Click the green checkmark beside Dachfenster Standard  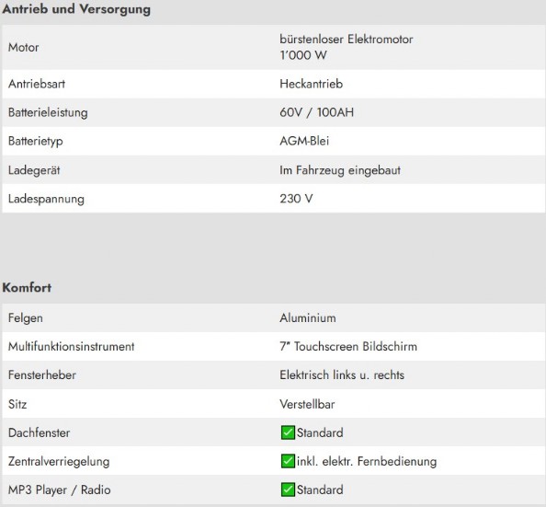point(288,432)
